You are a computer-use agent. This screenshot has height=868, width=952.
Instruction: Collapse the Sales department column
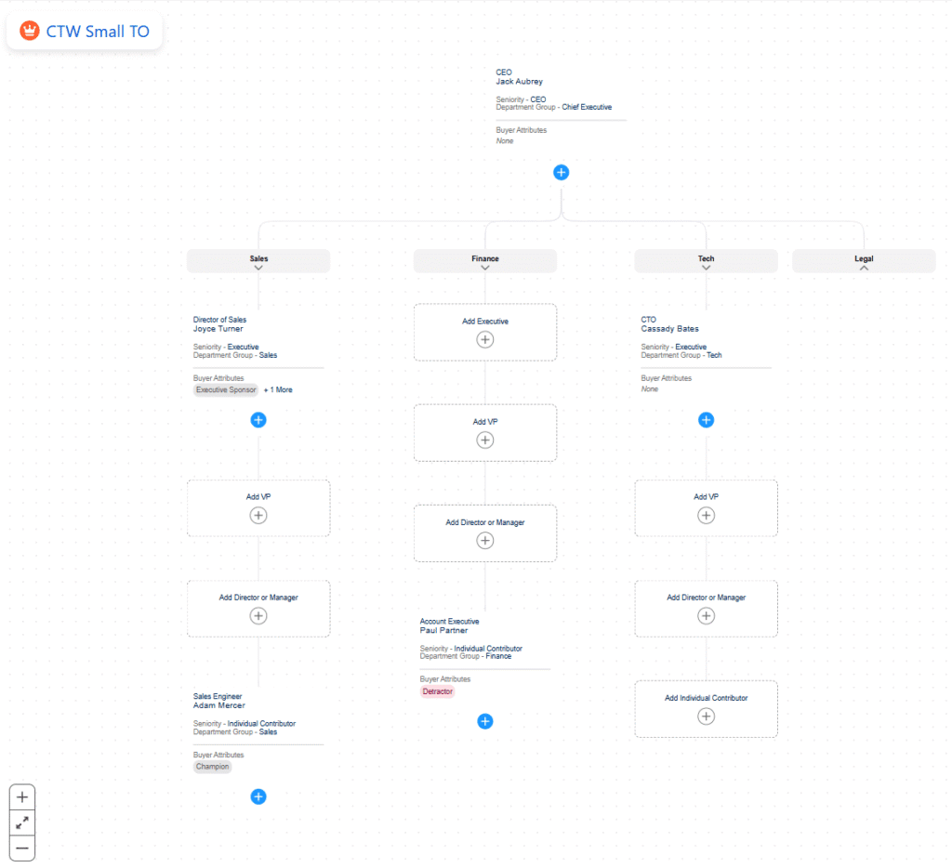pyautogui.click(x=258, y=268)
